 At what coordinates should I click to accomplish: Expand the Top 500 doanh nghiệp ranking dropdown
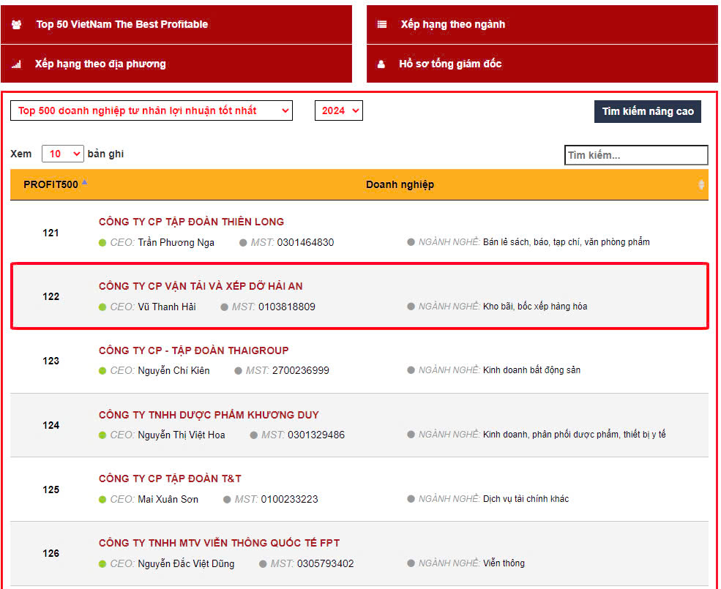[x=152, y=110]
